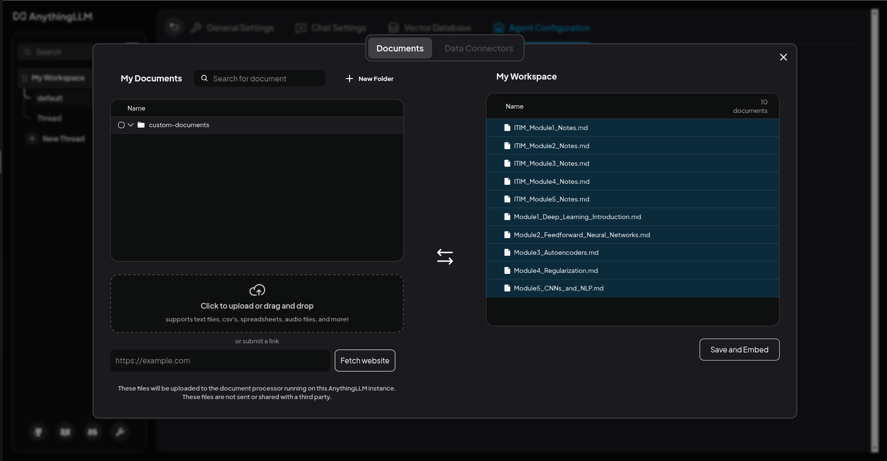
Task: Check the custom-documents folder checkbox
Action: click(121, 125)
